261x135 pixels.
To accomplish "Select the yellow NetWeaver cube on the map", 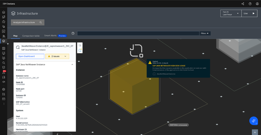I will (134, 86).
